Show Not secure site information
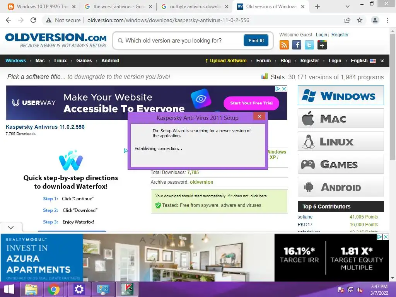Image resolution: width=396 pixels, height=297 pixels. [63, 20]
